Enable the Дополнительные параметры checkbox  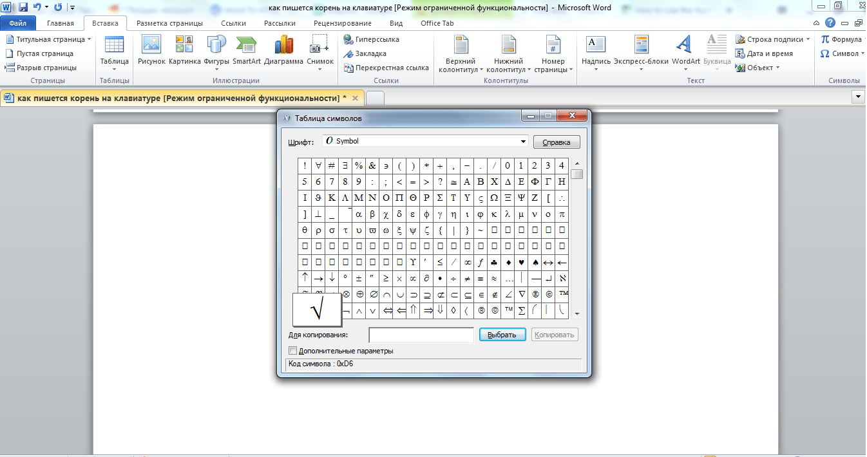pyautogui.click(x=293, y=351)
